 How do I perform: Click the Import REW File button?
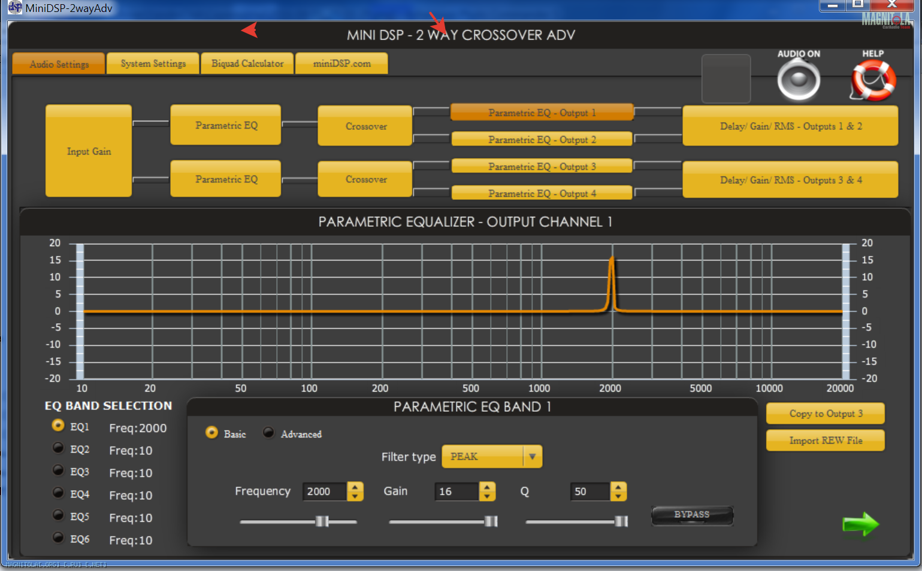pyautogui.click(x=825, y=441)
